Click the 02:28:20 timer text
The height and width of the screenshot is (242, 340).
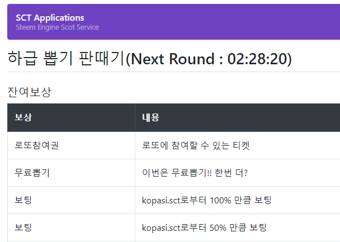tap(257, 59)
